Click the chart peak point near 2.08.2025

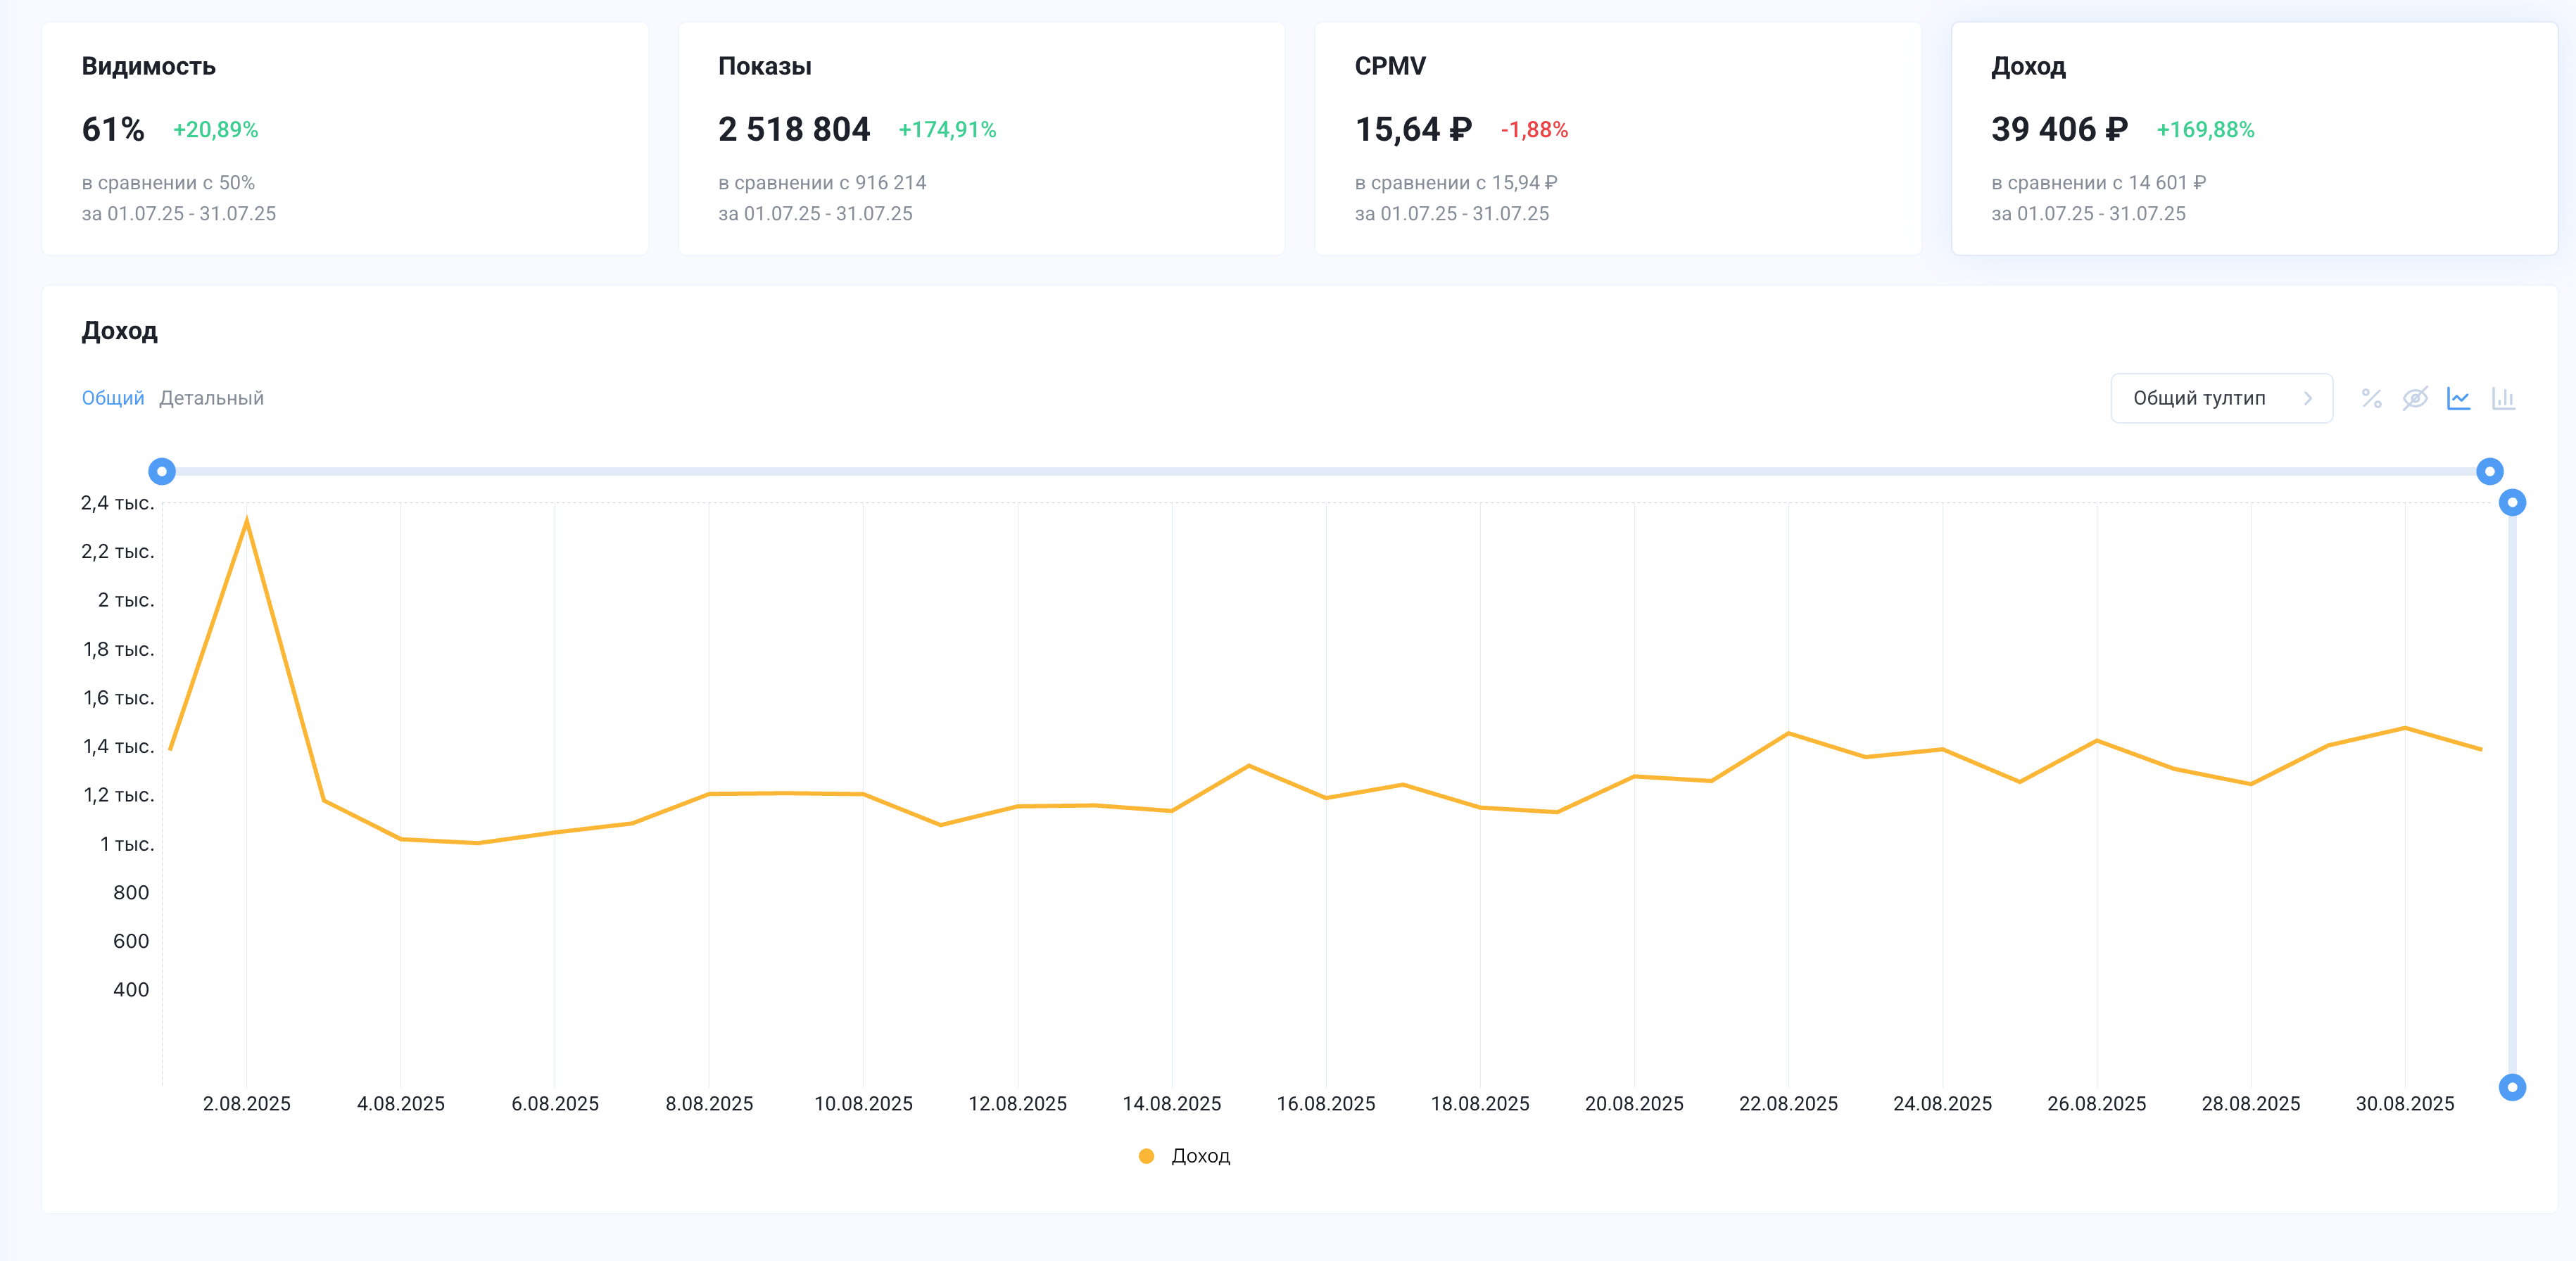tap(247, 521)
